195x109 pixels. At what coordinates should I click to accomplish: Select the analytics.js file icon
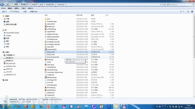pos(45,26)
